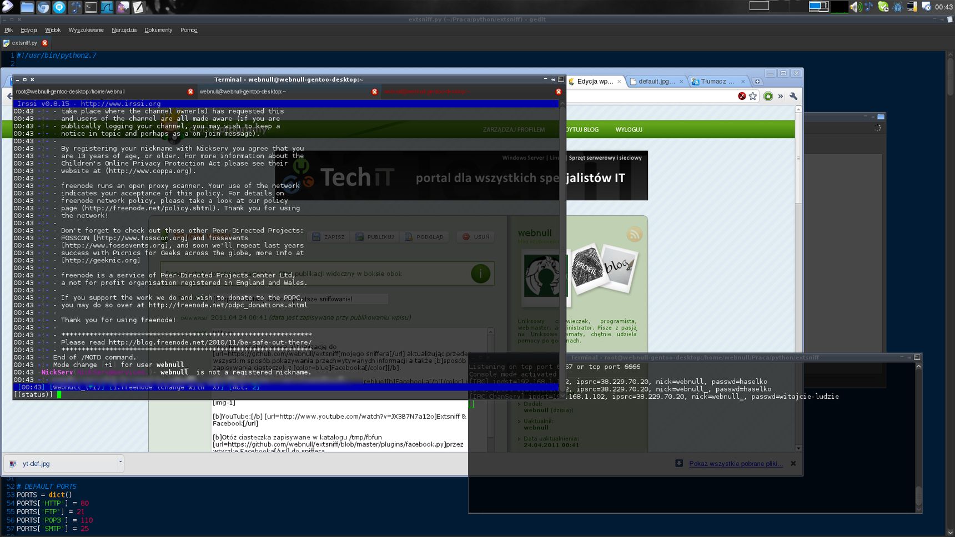Open the music player launcher in the top-left panel
This screenshot has width=955, height=537.
pyautogui.click(x=75, y=7)
